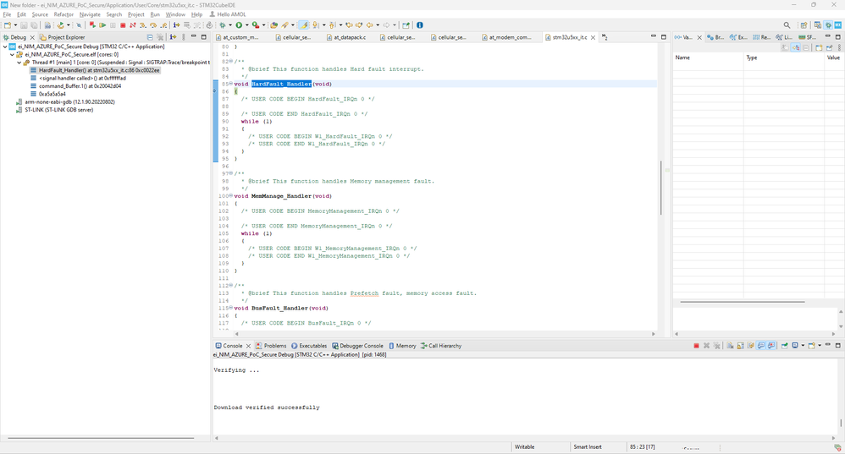
Task: Open the Registers view tab
Action: pos(761,37)
